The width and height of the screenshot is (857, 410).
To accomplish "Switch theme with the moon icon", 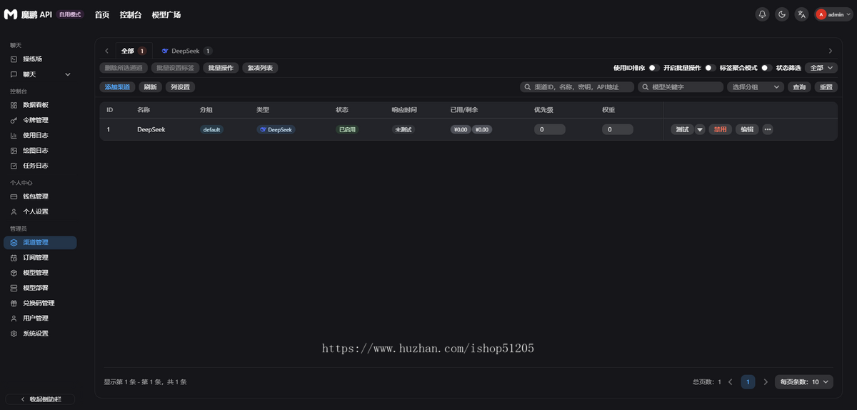I will [x=782, y=14].
